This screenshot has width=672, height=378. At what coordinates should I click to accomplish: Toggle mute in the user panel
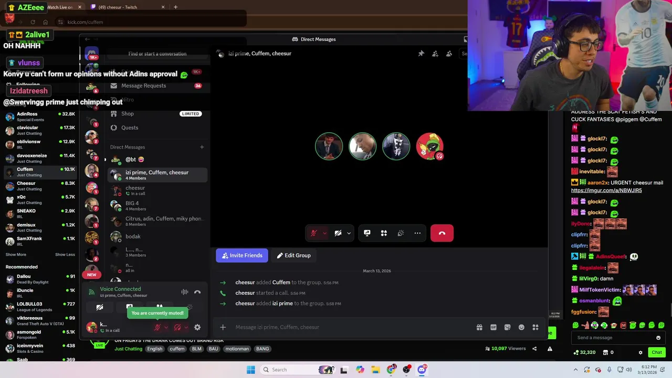[157, 327]
